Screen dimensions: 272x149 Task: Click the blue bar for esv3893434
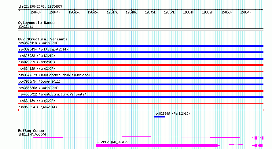(141, 52)
